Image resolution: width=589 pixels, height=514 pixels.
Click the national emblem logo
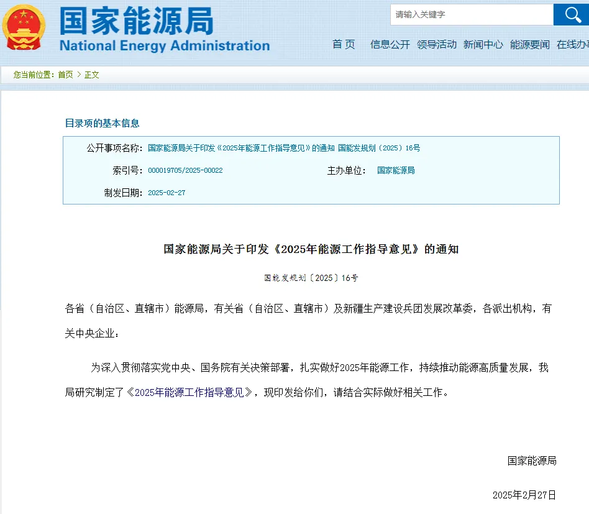coord(23,28)
